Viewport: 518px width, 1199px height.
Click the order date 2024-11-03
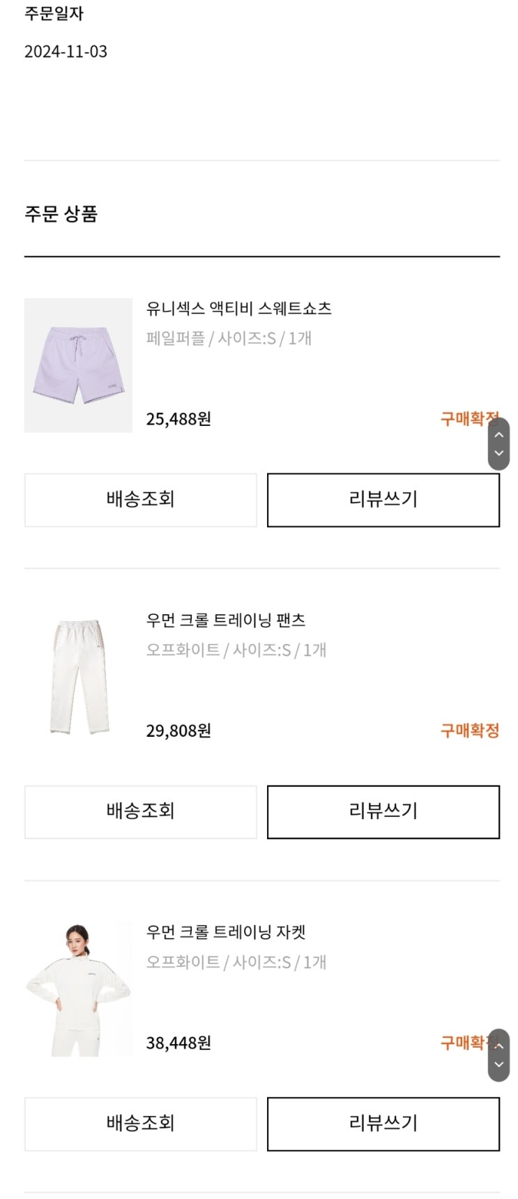[x=66, y=52]
